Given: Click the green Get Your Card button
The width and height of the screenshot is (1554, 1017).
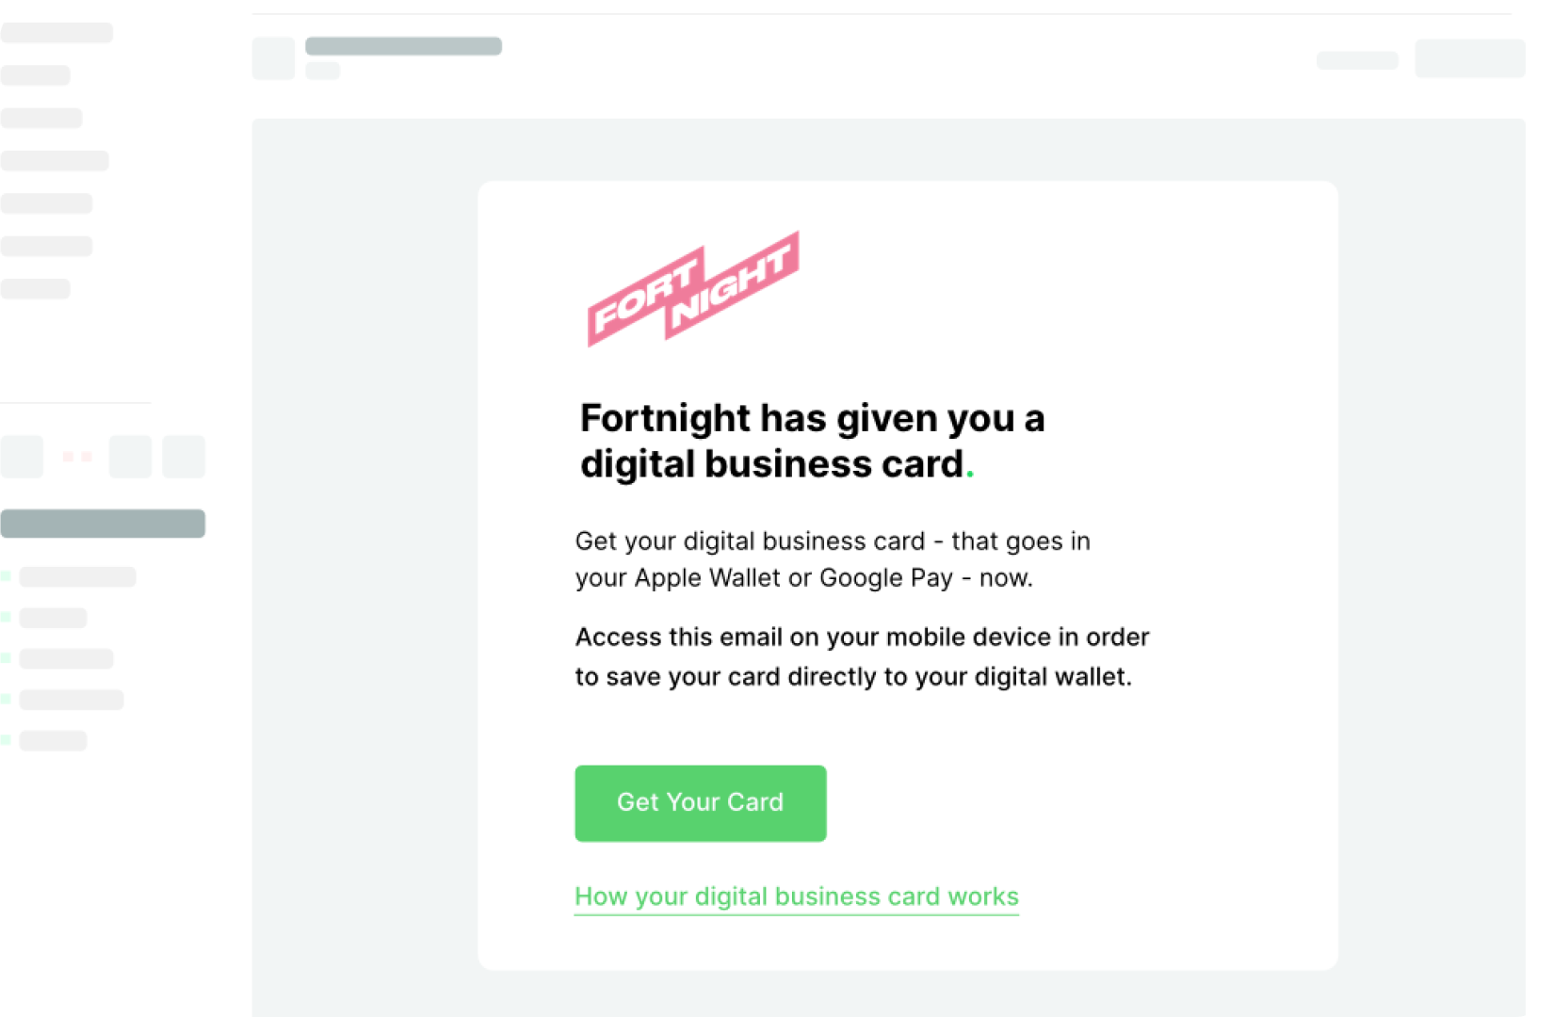Looking at the screenshot, I should pyautogui.click(x=701, y=803).
